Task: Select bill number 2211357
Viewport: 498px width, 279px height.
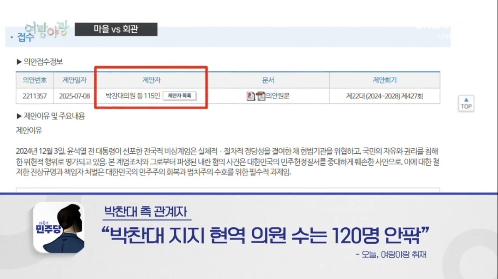Action: (35, 96)
